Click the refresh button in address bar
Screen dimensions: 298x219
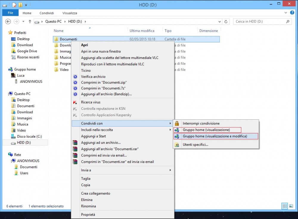point(226,22)
